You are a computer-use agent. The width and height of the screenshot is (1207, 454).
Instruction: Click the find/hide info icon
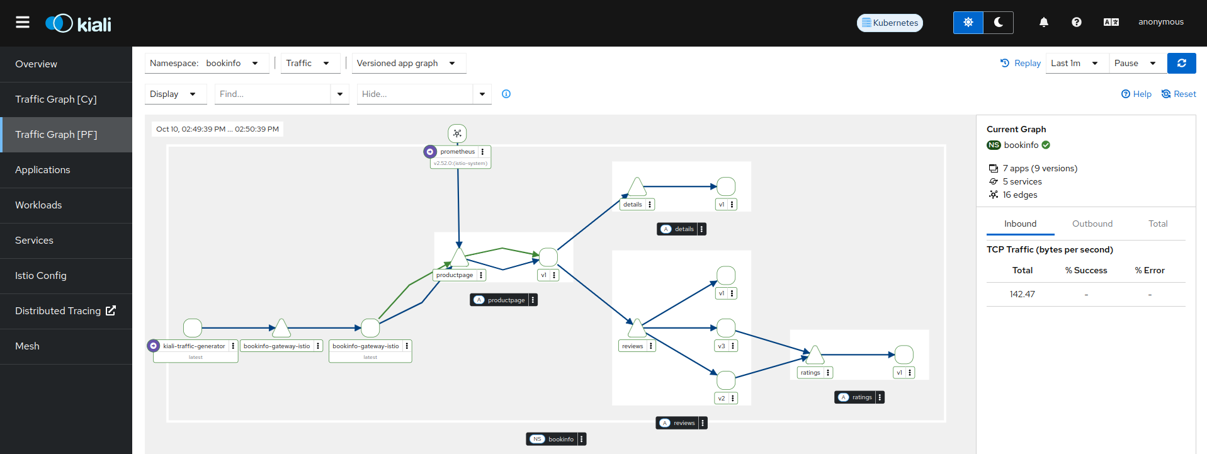coord(506,94)
